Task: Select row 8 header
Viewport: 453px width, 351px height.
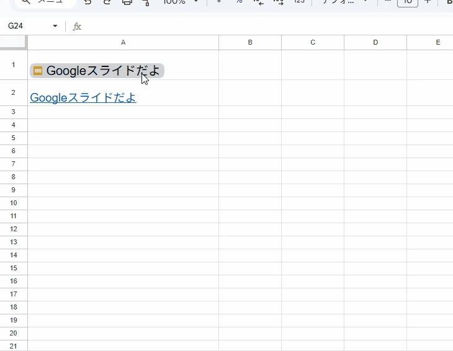Action: tap(14, 177)
